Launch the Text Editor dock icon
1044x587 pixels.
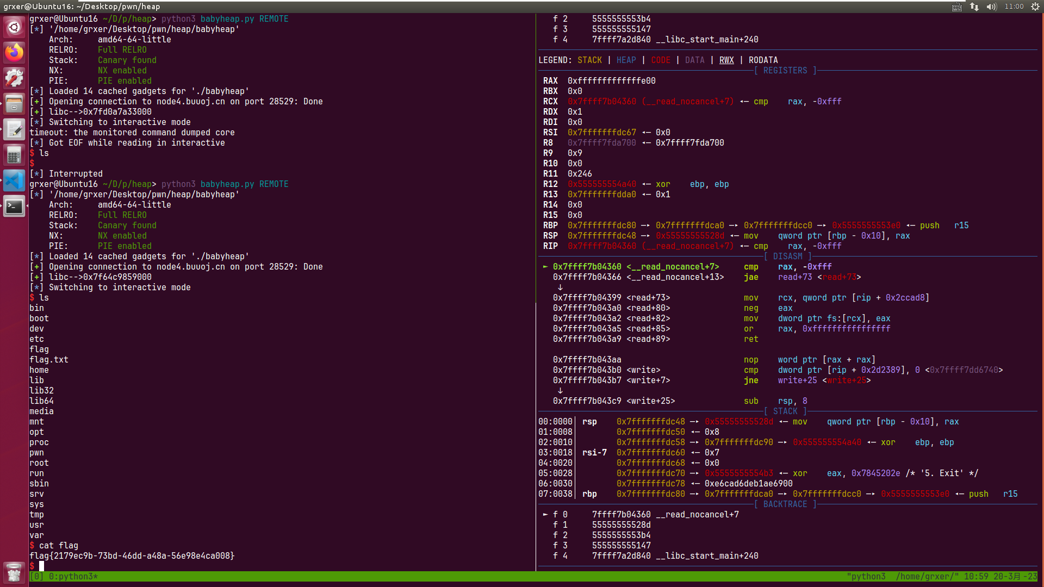[14, 129]
